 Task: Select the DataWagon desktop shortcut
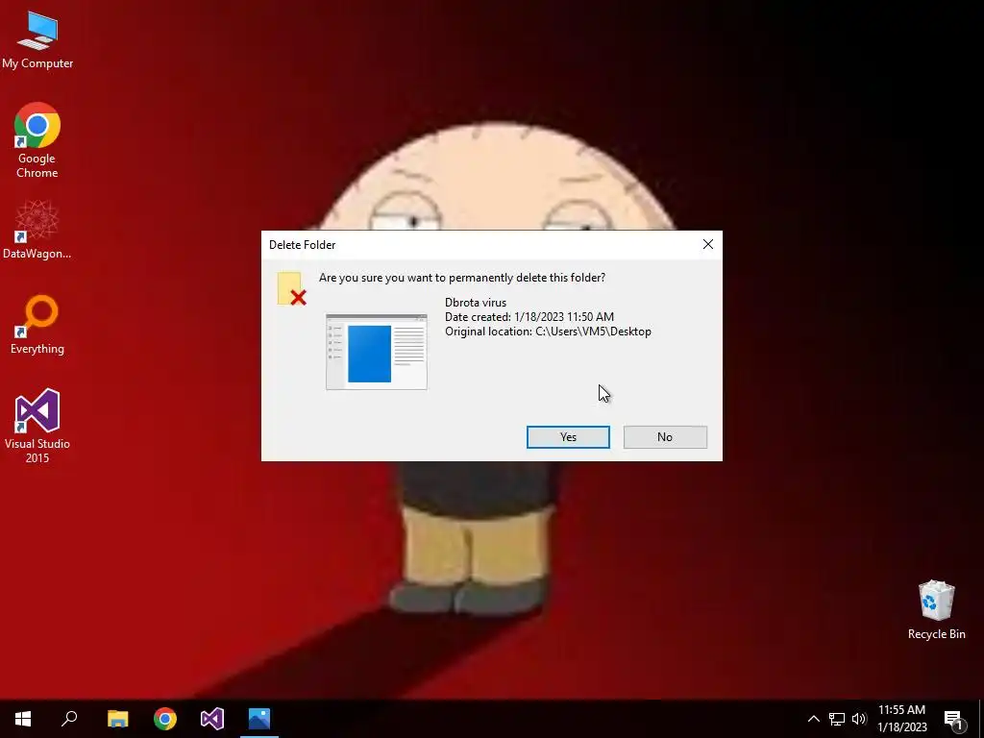coord(37,230)
